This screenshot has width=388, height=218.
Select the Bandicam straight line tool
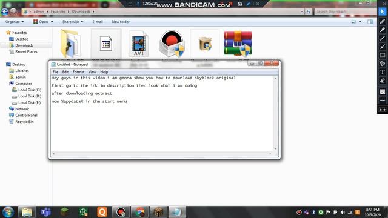(x=383, y=38)
